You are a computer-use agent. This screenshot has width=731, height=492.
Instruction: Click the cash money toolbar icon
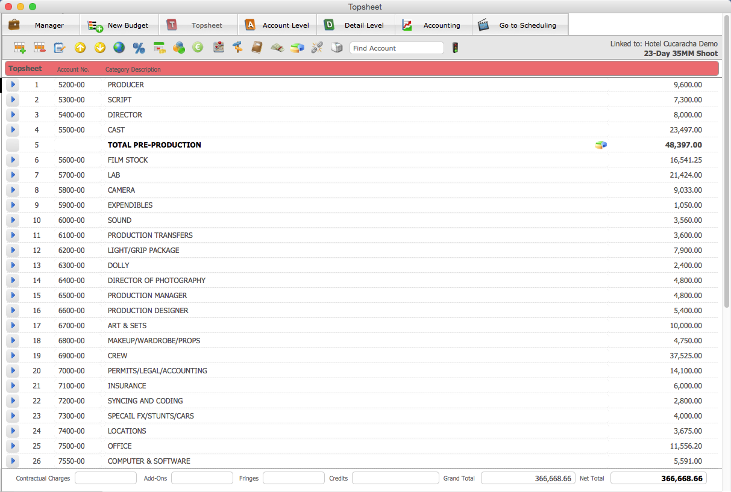click(277, 48)
